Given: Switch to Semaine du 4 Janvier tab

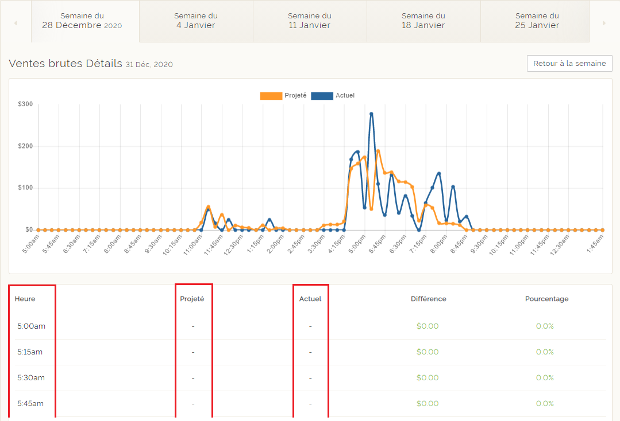Looking at the screenshot, I should 196,21.
